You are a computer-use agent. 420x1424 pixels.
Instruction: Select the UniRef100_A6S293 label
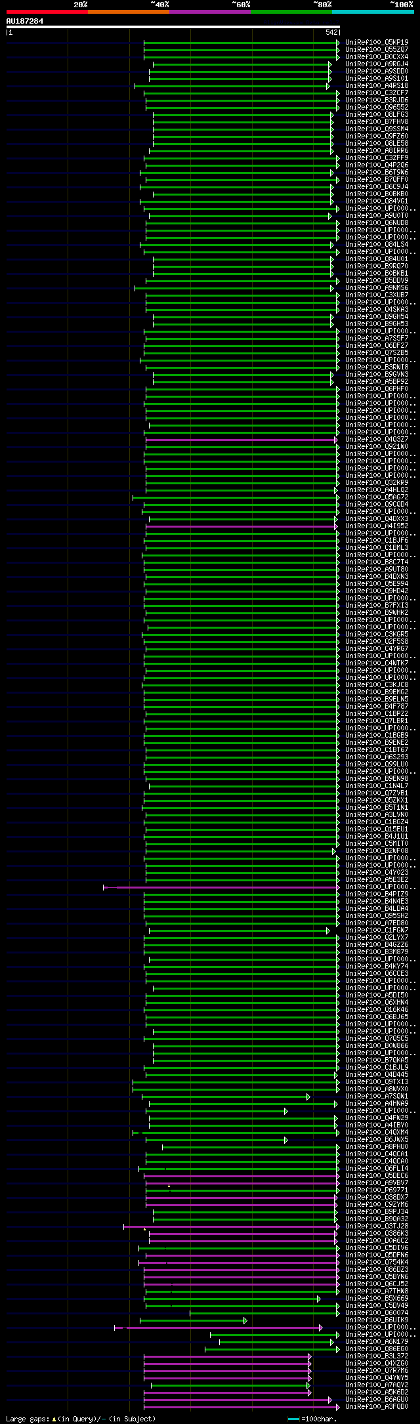[377, 757]
